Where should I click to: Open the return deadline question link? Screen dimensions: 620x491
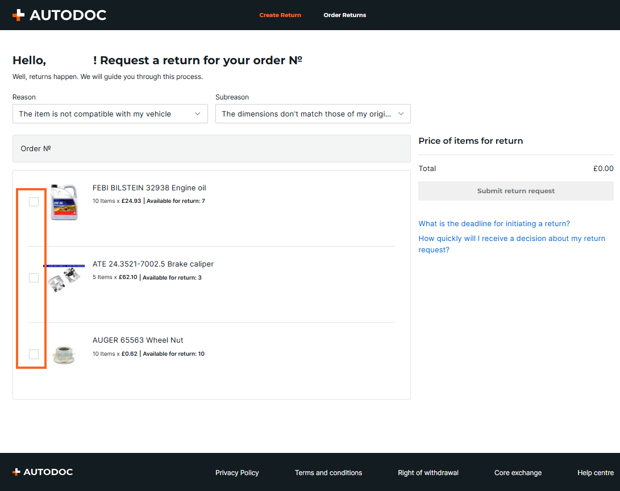494,223
